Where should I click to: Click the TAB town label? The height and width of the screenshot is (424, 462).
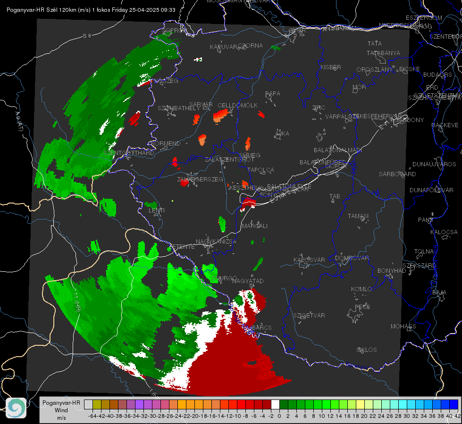point(335,196)
